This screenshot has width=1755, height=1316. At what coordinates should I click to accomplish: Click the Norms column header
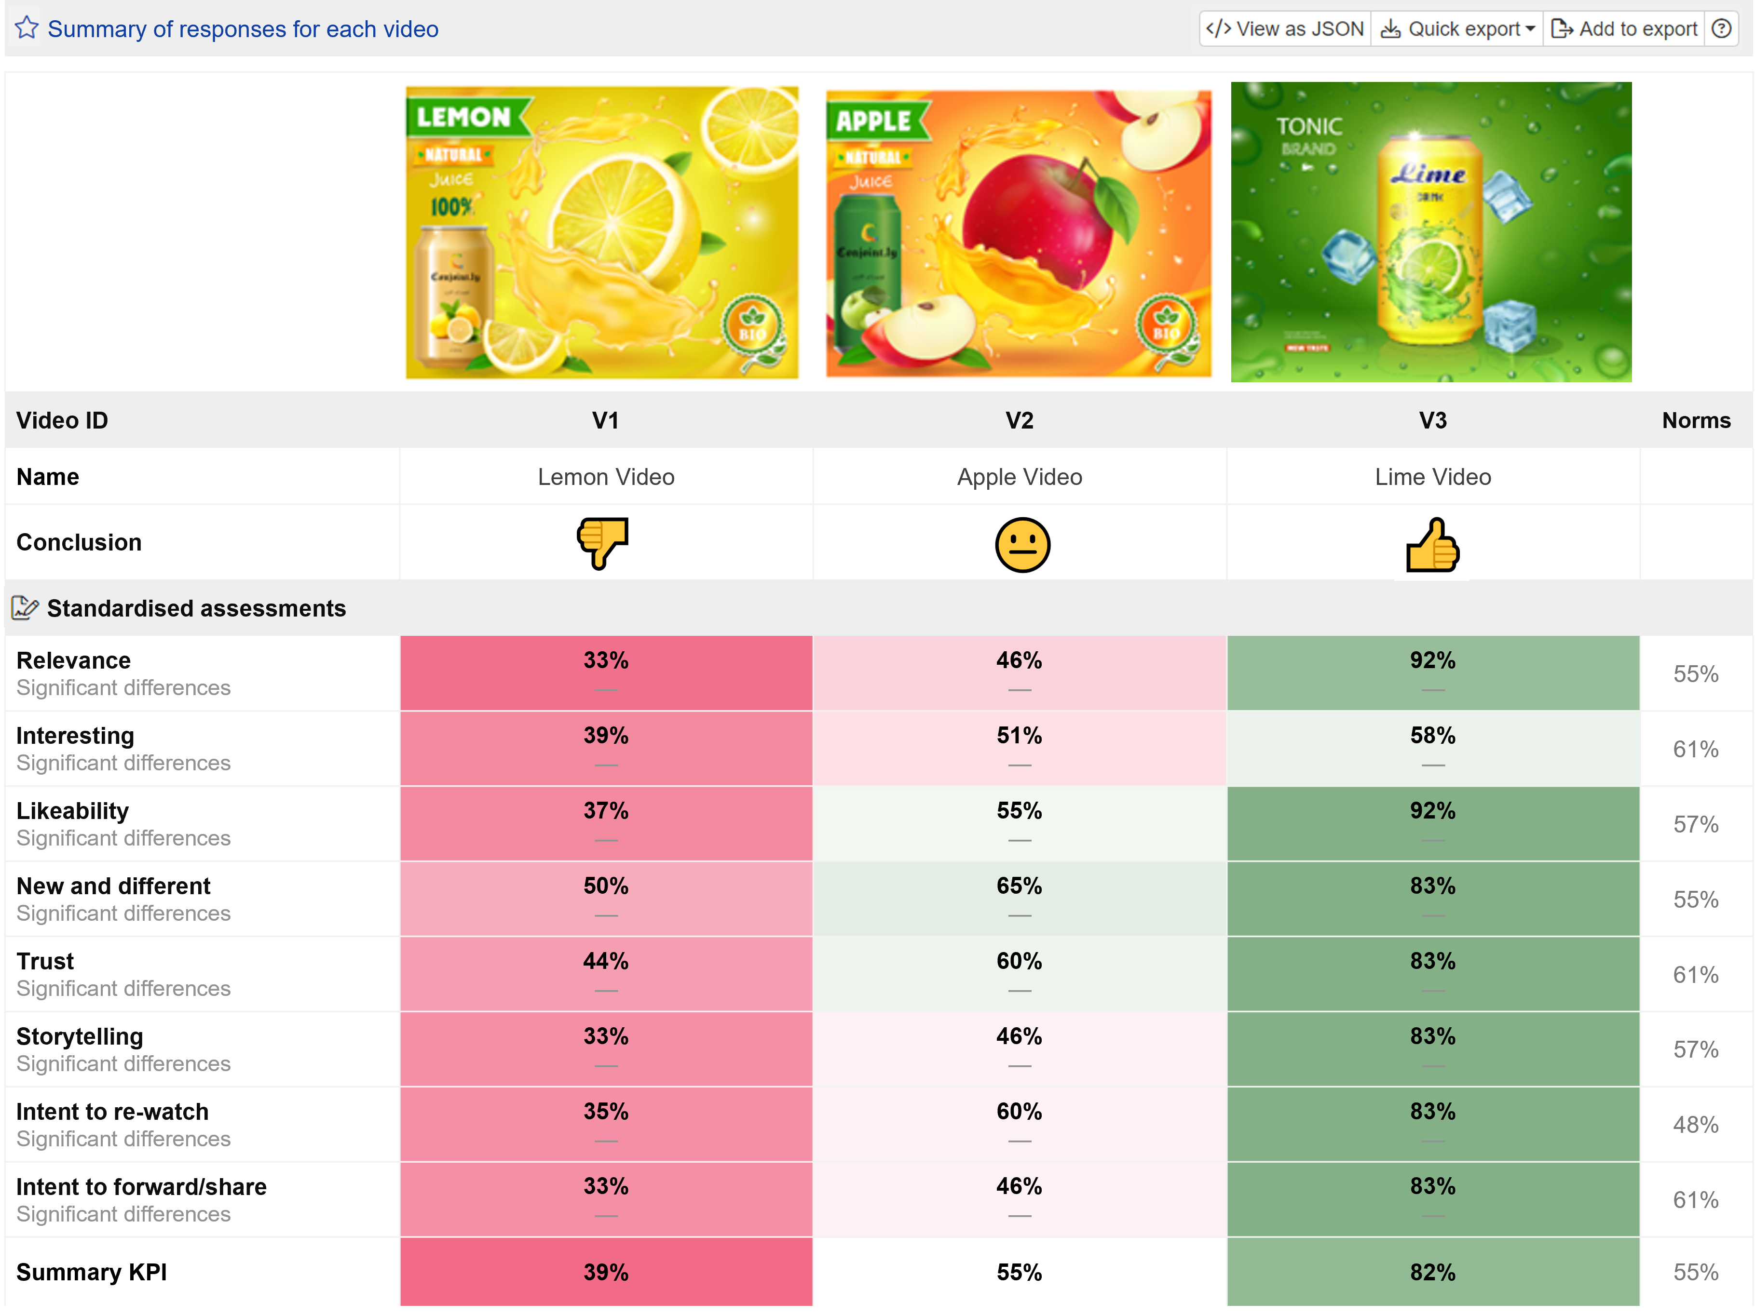tap(1696, 420)
